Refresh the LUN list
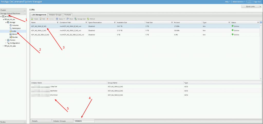Image resolution: width=263 pixels, height=124 pixels. tap(91, 19)
